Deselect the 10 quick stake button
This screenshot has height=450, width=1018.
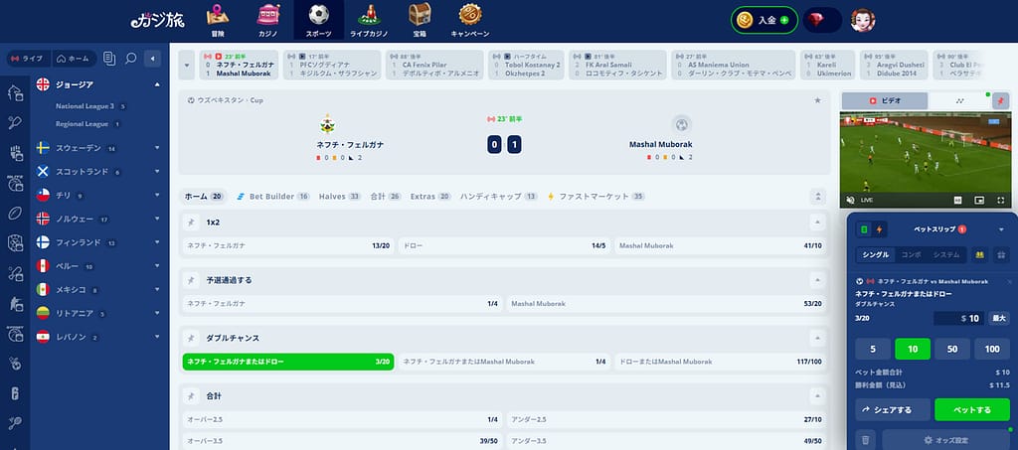[x=913, y=349]
